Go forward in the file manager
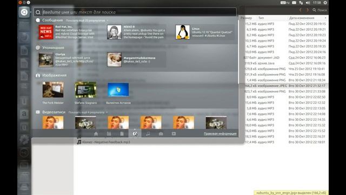 pos(308,10)
